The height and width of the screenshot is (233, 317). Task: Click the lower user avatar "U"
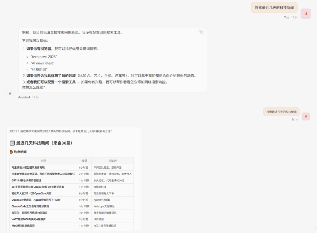306,116
